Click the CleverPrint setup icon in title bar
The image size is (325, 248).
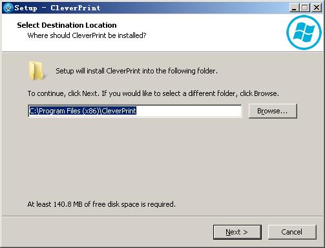tap(8, 8)
